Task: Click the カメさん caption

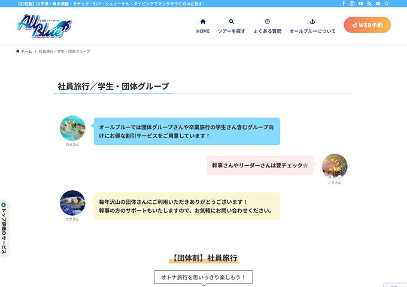Action: pos(72,145)
